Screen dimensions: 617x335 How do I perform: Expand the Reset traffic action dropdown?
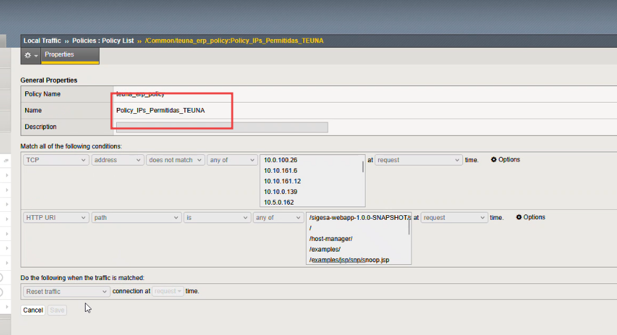click(66, 291)
